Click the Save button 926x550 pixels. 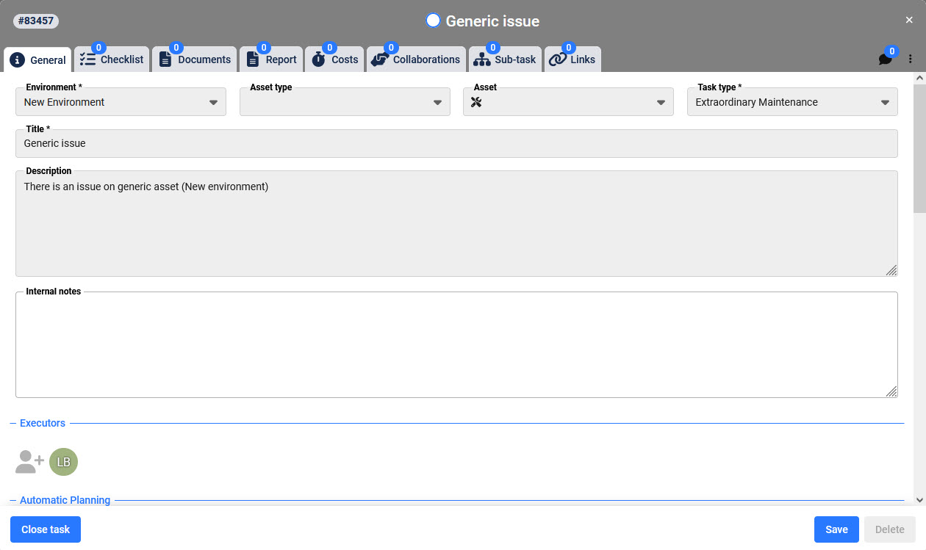tap(836, 529)
